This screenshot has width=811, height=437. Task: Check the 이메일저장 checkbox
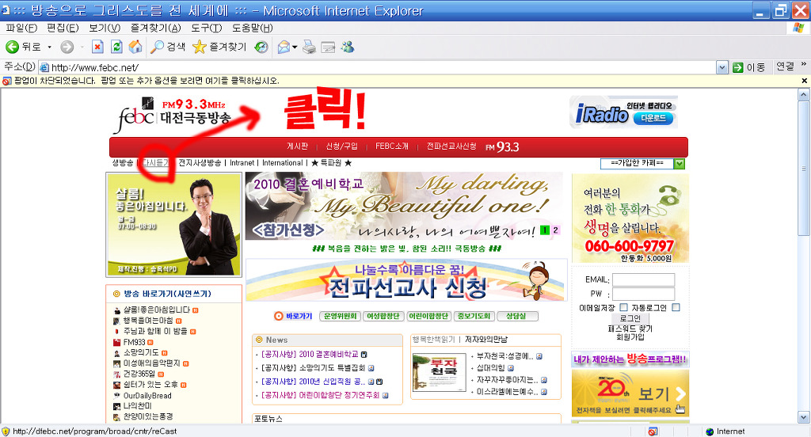tap(624, 307)
